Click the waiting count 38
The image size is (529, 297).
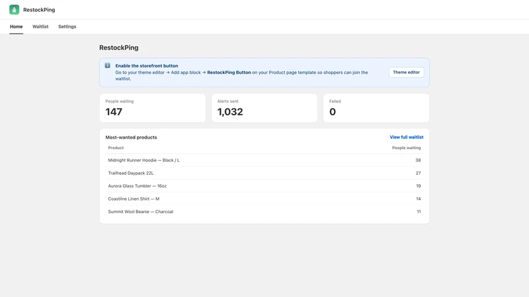coord(418,160)
